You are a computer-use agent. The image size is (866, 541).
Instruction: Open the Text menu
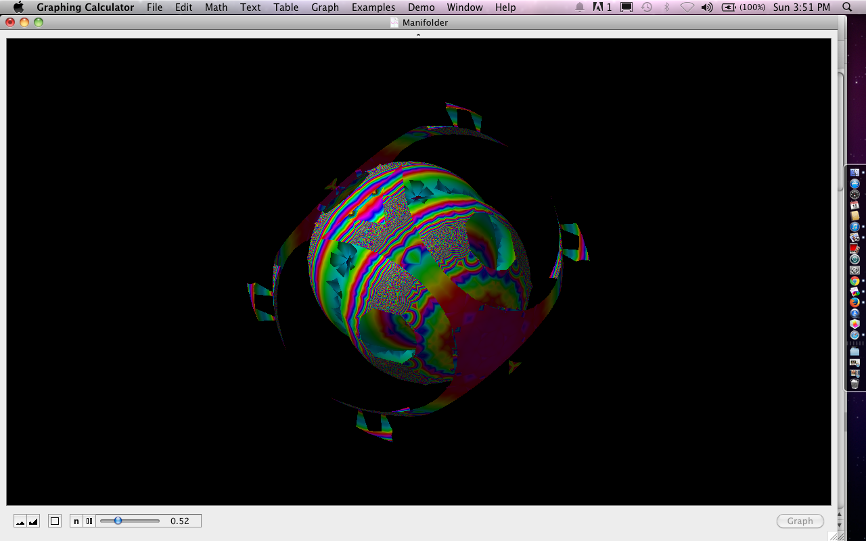(x=250, y=7)
